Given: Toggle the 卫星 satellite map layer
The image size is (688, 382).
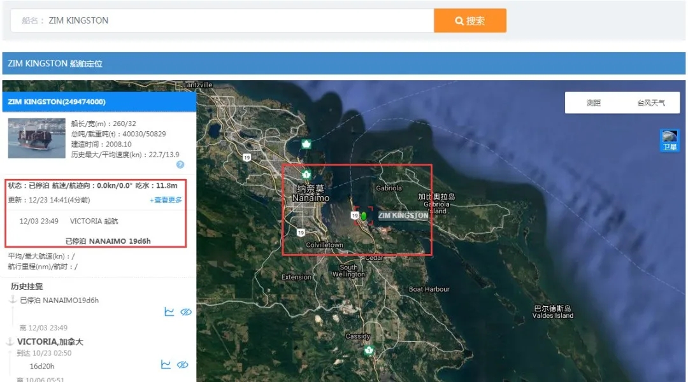Looking at the screenshot, I should click(670, 141).
